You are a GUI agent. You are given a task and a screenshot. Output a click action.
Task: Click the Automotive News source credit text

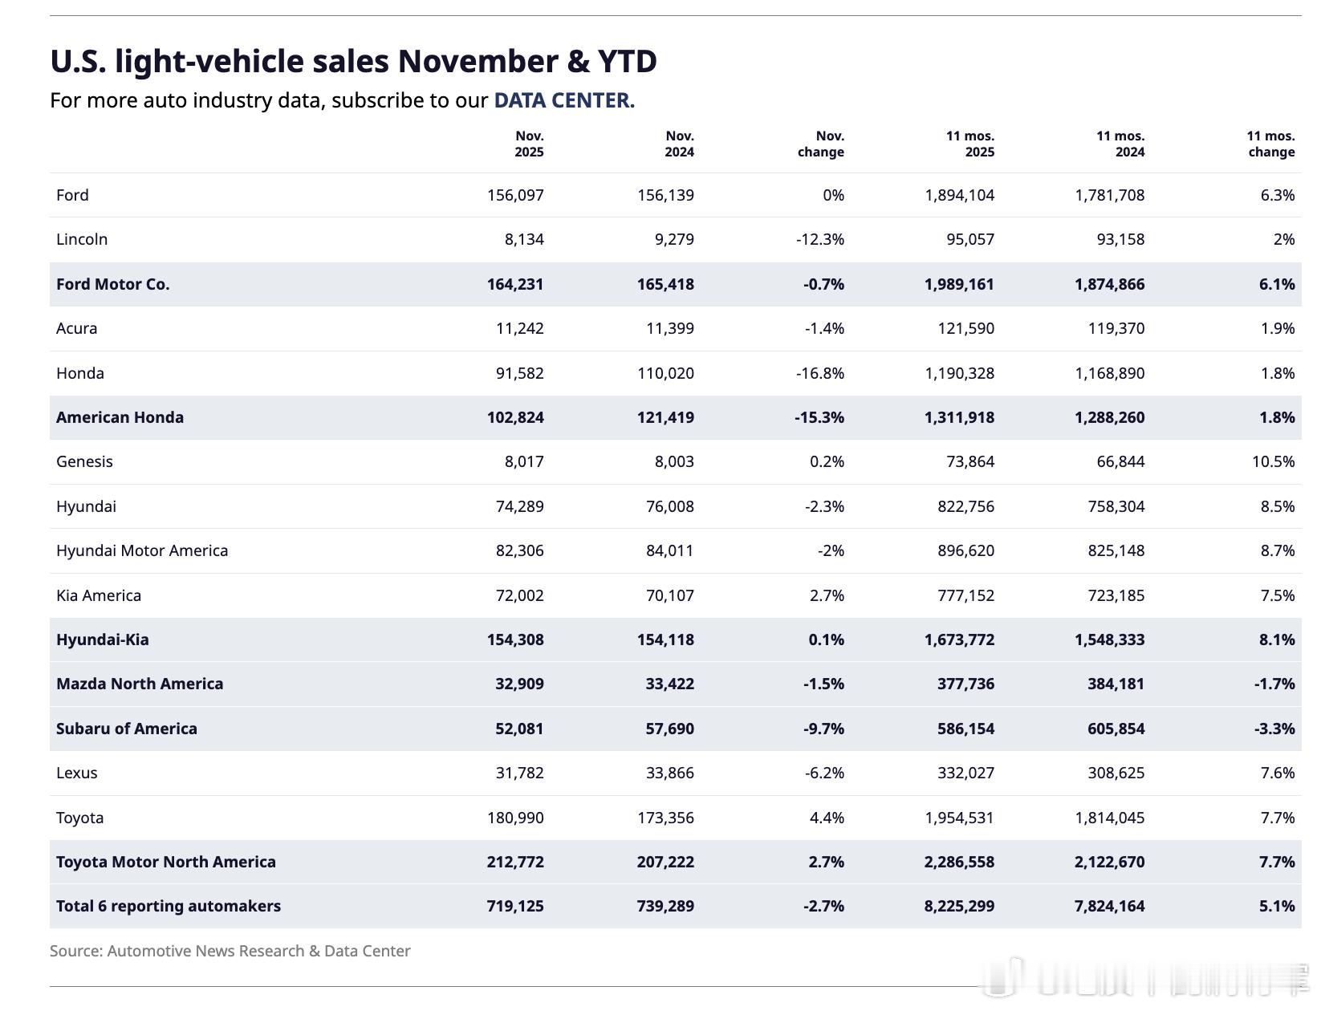(x=230, y=951)
